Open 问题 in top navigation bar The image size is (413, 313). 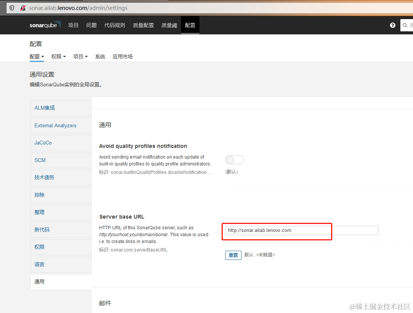click(91, 25)
